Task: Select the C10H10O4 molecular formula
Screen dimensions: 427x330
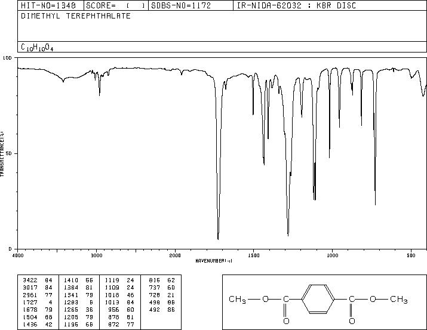Action: [x=37, y=47]
